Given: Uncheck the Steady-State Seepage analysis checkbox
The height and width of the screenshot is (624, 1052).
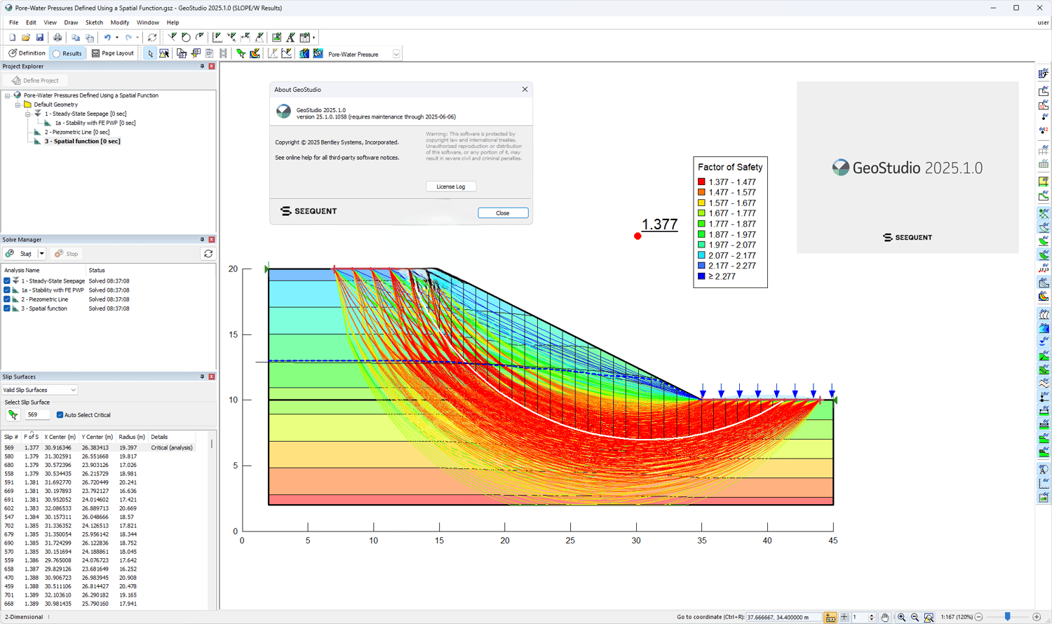Looking at the screenshot, I should [7, 281].
